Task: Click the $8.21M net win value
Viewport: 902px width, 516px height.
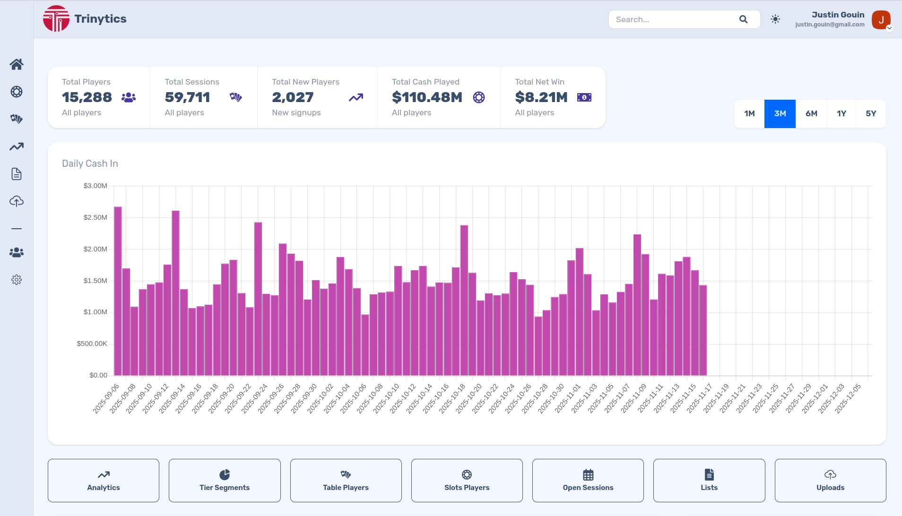Action: (541, 97)
